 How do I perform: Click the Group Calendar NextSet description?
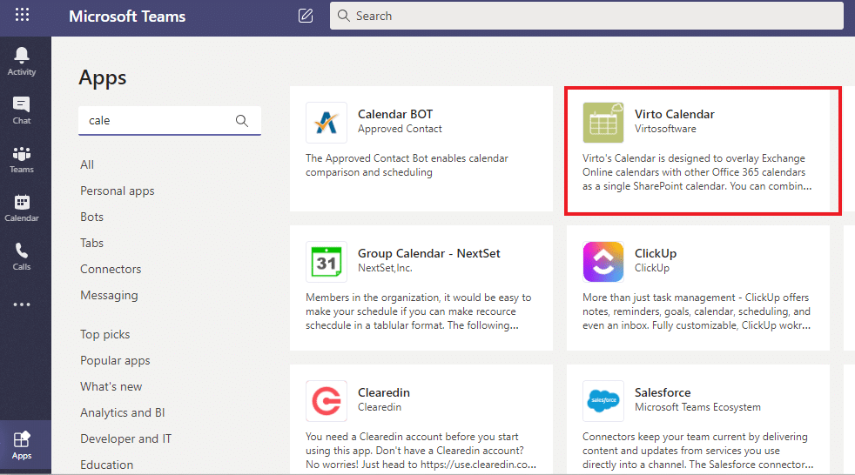click(x=418, y=311)
